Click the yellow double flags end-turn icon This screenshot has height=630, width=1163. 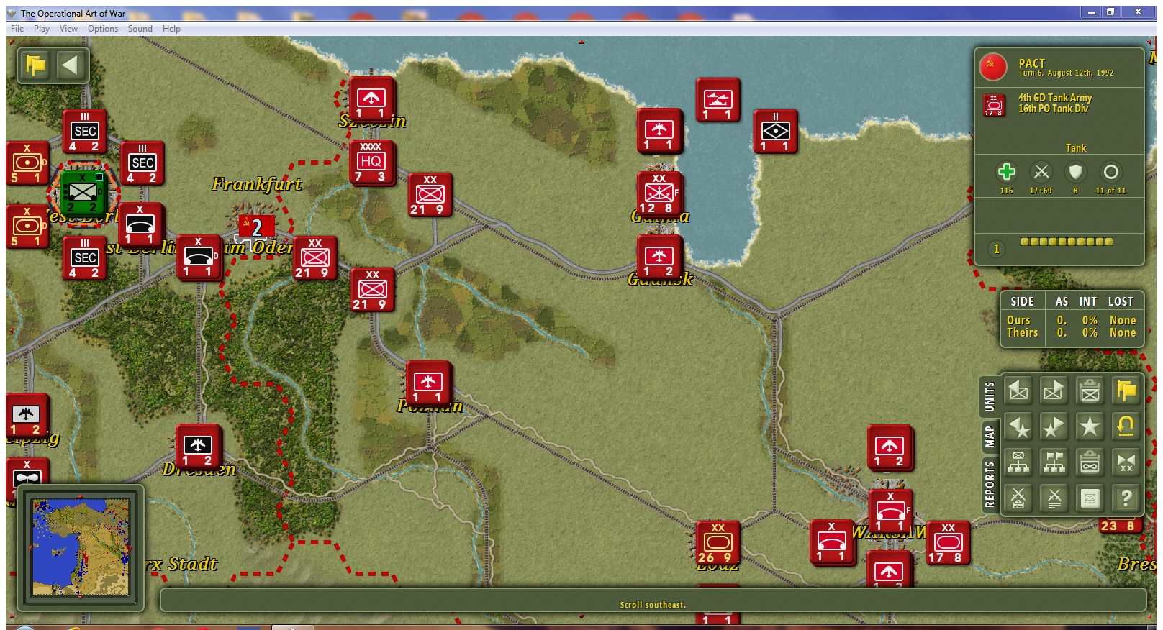tap(1126, 391)
